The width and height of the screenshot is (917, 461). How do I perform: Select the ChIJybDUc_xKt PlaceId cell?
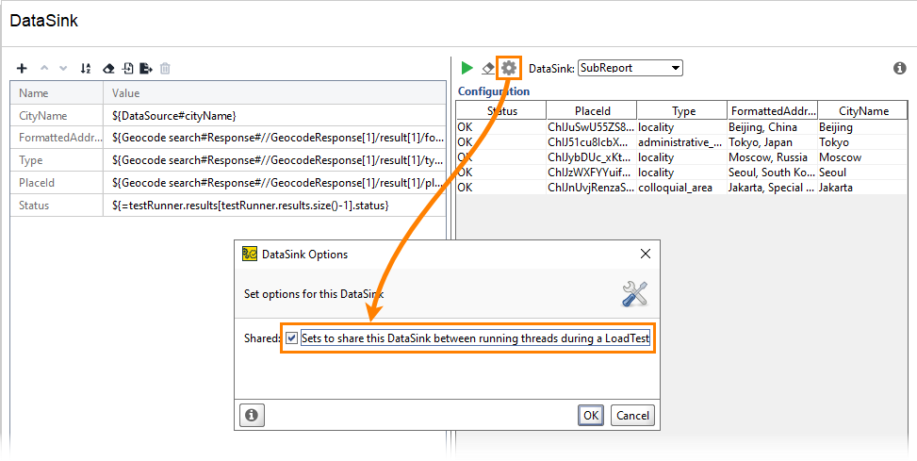tap(592, 157)
